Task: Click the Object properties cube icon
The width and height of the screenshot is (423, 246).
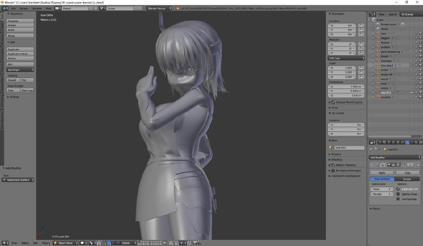Action: pyautogui.click(x=398, y=142)
